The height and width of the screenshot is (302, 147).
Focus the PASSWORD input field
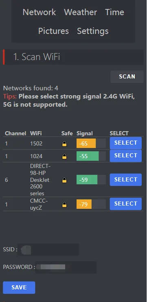tap(66, 267)
